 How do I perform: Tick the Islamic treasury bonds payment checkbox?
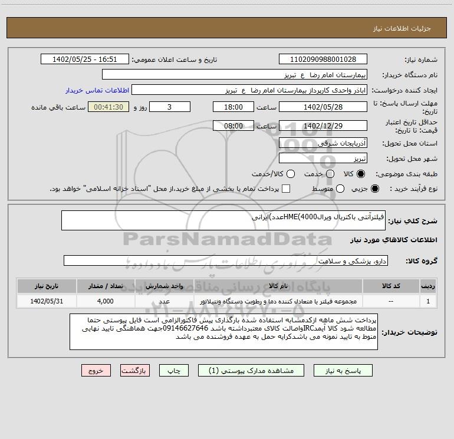pyautogui.click(x=286, y=189)
